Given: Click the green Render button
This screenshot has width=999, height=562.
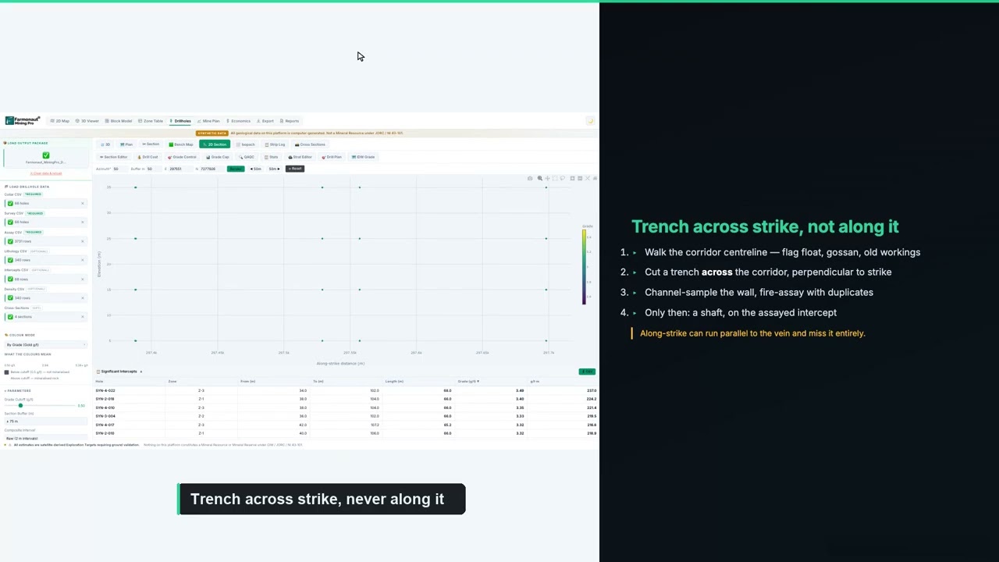Looking at the screenshot, I should click(x=236, y=169).
